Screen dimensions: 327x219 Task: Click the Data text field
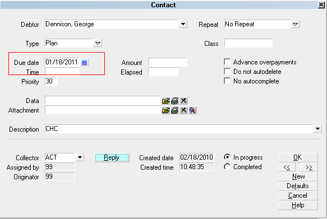coord(103,101)
